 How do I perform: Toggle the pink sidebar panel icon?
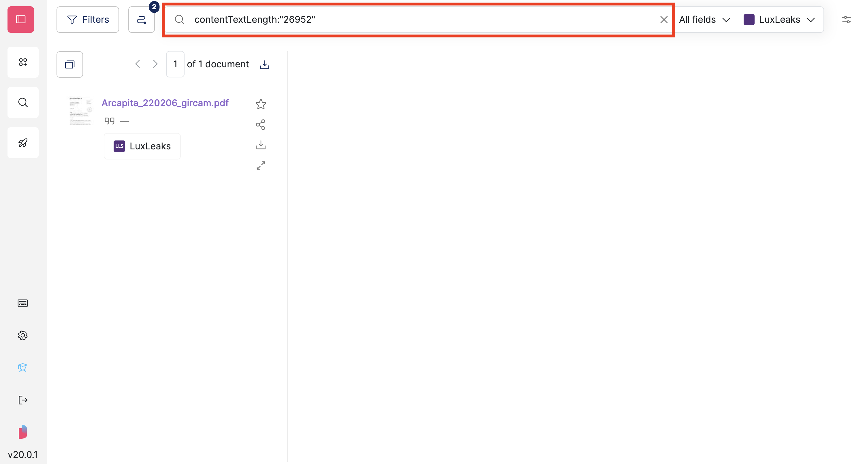point(20,20)
